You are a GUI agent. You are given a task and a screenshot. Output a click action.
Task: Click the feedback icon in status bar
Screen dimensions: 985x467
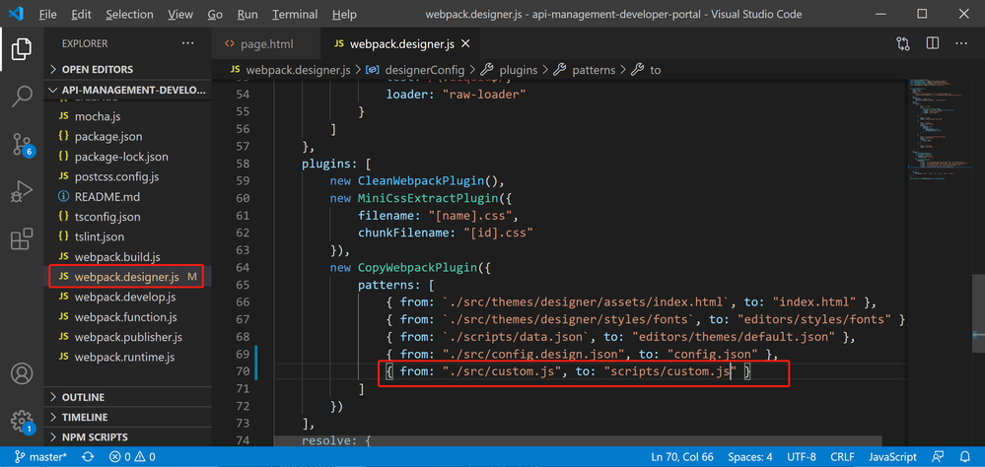938,457
